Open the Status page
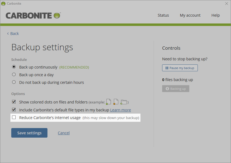The width and height of the screenshot is (231, 163). (163, 15)
